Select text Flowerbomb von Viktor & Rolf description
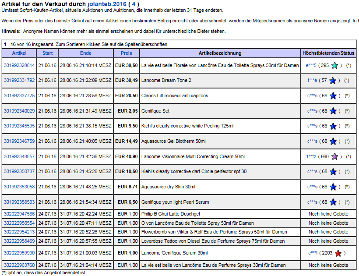 pos(214,232)
